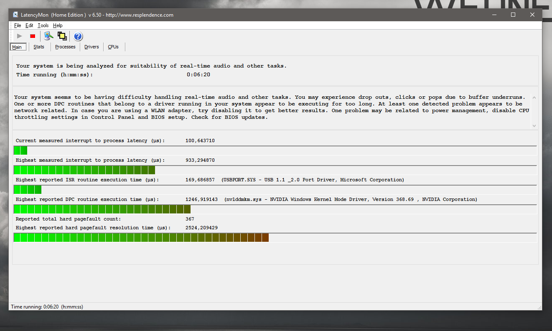Click down arrow of report text scrollbar
Screen dimensions: 552x331
click(x=534, y=125)
